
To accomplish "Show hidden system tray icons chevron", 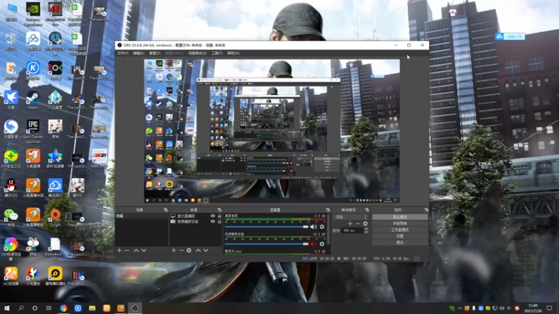I will pos(460,308).
